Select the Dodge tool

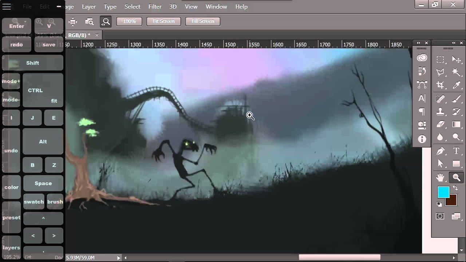(x=456, y=137)
